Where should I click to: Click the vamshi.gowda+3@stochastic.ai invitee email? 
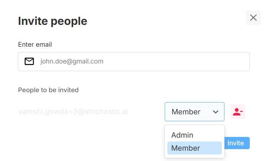click(73, 112)
